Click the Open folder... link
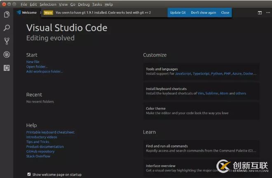This screenshot has width=272, height=178. pos(37,67)
